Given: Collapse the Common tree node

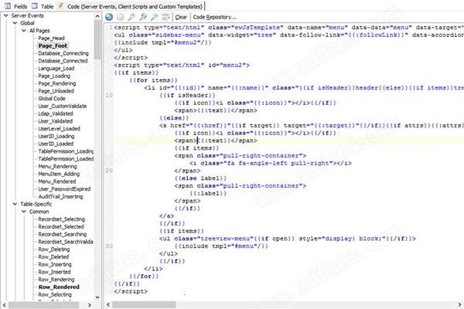Looking at the screenshot, I should pyautogui.click(x=24, y=212).
